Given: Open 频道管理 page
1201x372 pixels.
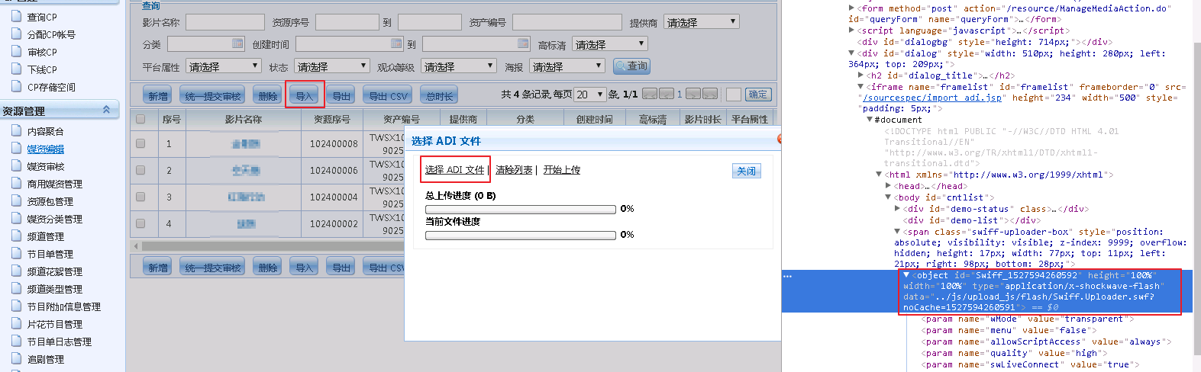Looking at the screenshot, I should pyautogui.click(x=46, y=236).
